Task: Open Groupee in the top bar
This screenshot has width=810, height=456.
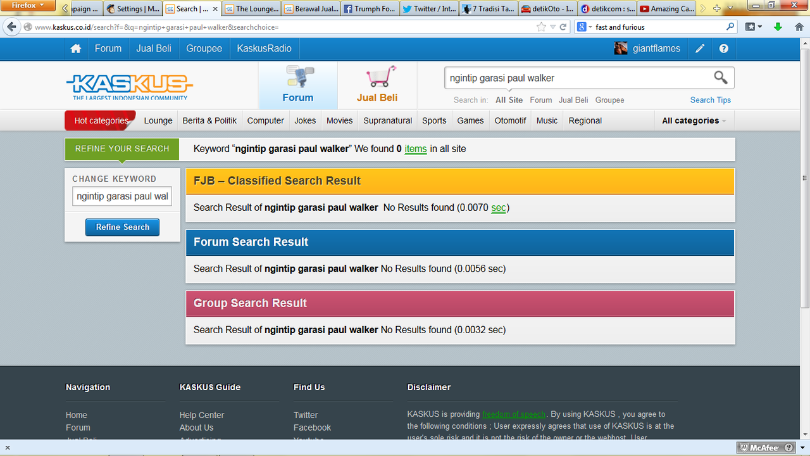Action: 204,49
